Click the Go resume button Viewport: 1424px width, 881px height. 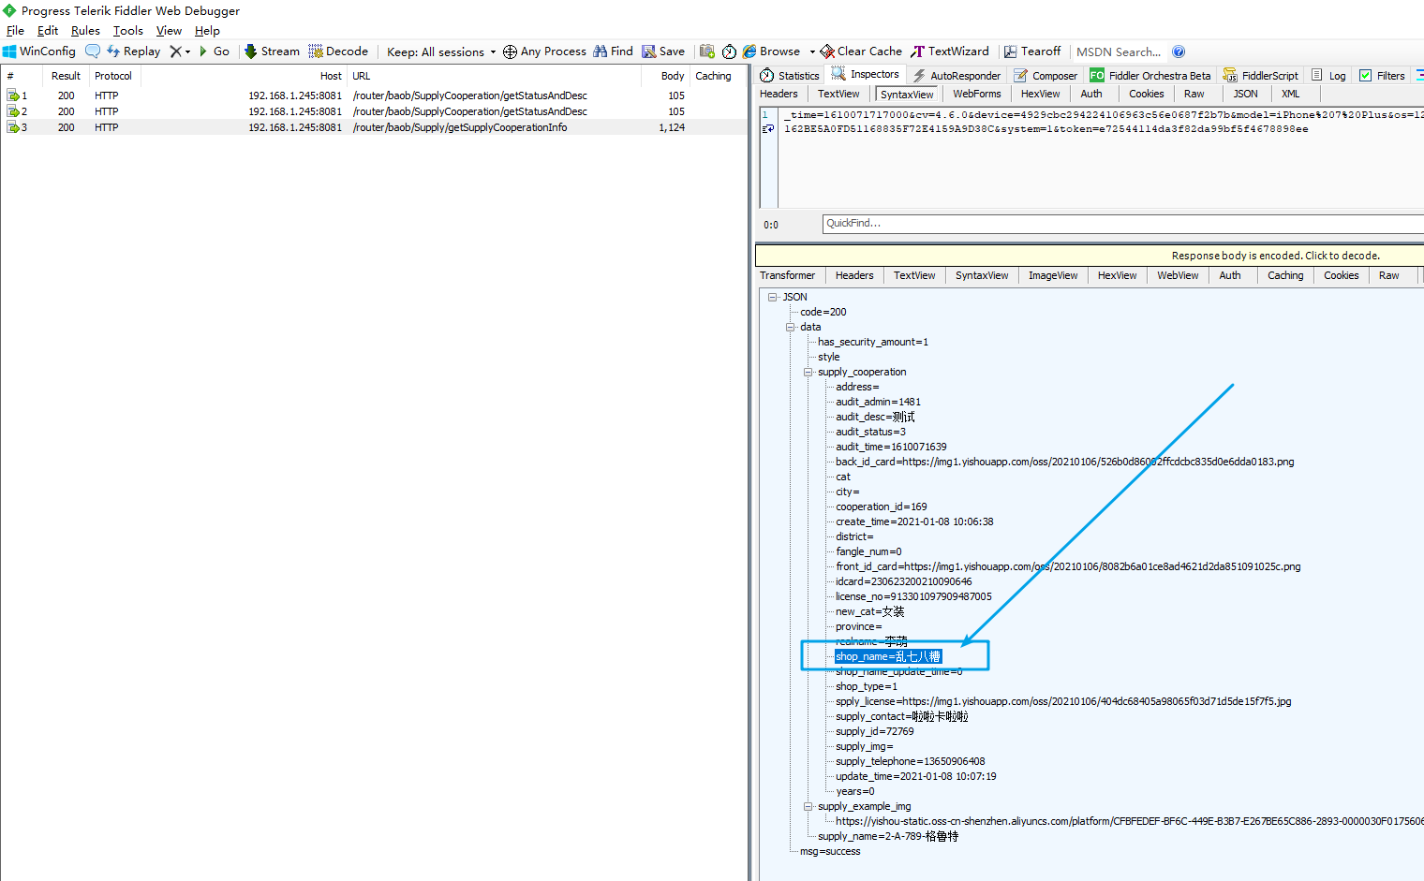pos(214,51)
